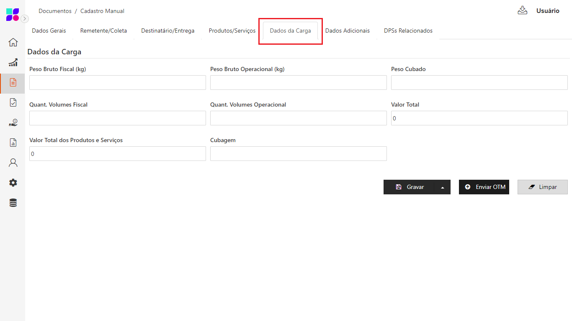Open the Produtos/Serviços tab
This screenshot has width=572, height=321.
[x=232, y=31]
